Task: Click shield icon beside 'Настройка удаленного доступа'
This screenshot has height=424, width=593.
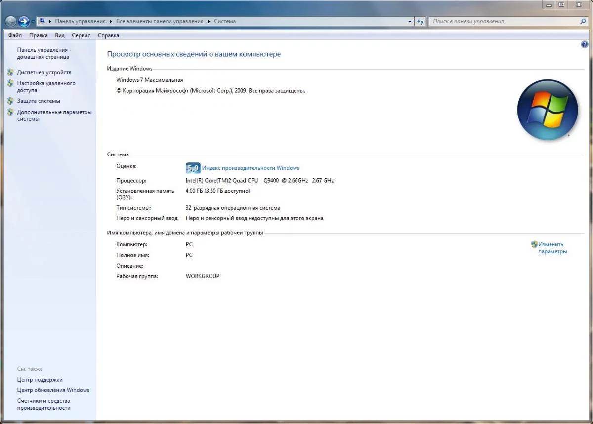Action: click(10, 83)
